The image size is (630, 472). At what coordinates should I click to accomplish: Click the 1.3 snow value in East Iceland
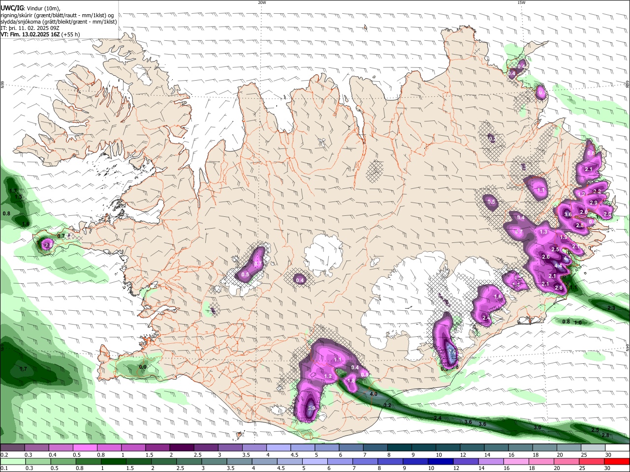544,232
